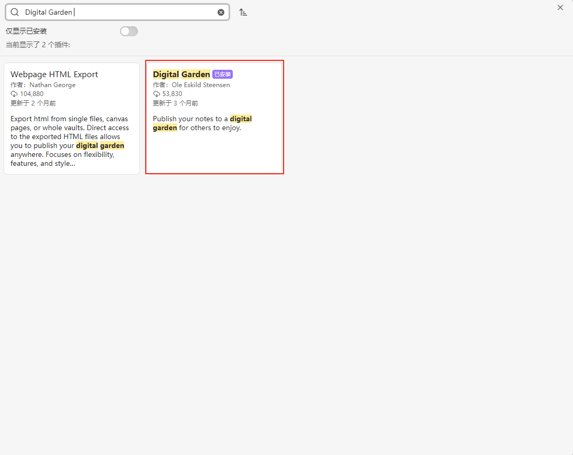573x455 pixels.
Task: Select author Ole Eskild Steensen line
Action: tap(191, 85)
